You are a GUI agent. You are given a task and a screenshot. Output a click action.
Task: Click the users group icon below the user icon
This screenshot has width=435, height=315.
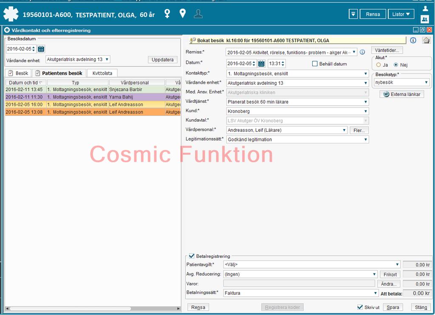[425, 19]
